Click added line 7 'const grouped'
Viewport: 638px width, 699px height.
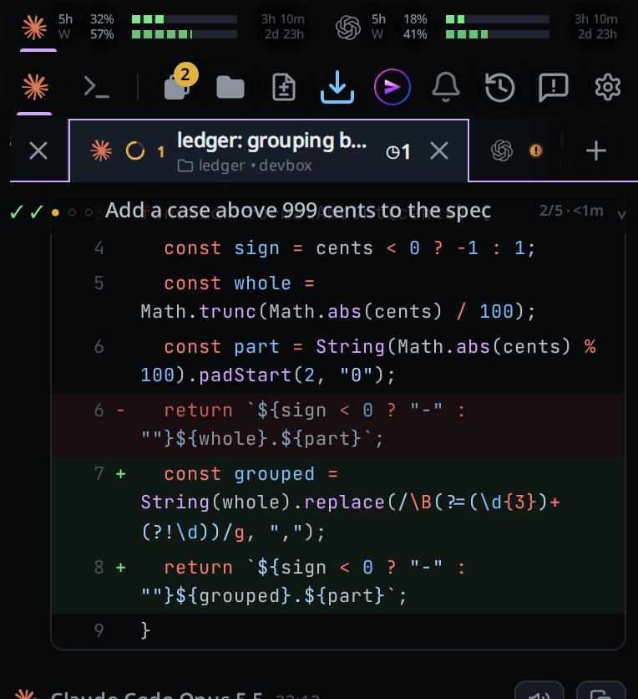338,503
